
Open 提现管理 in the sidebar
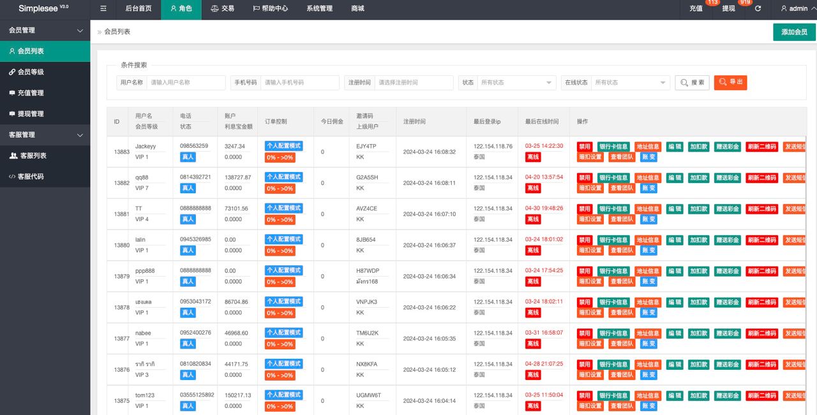[x=31, y=114]
